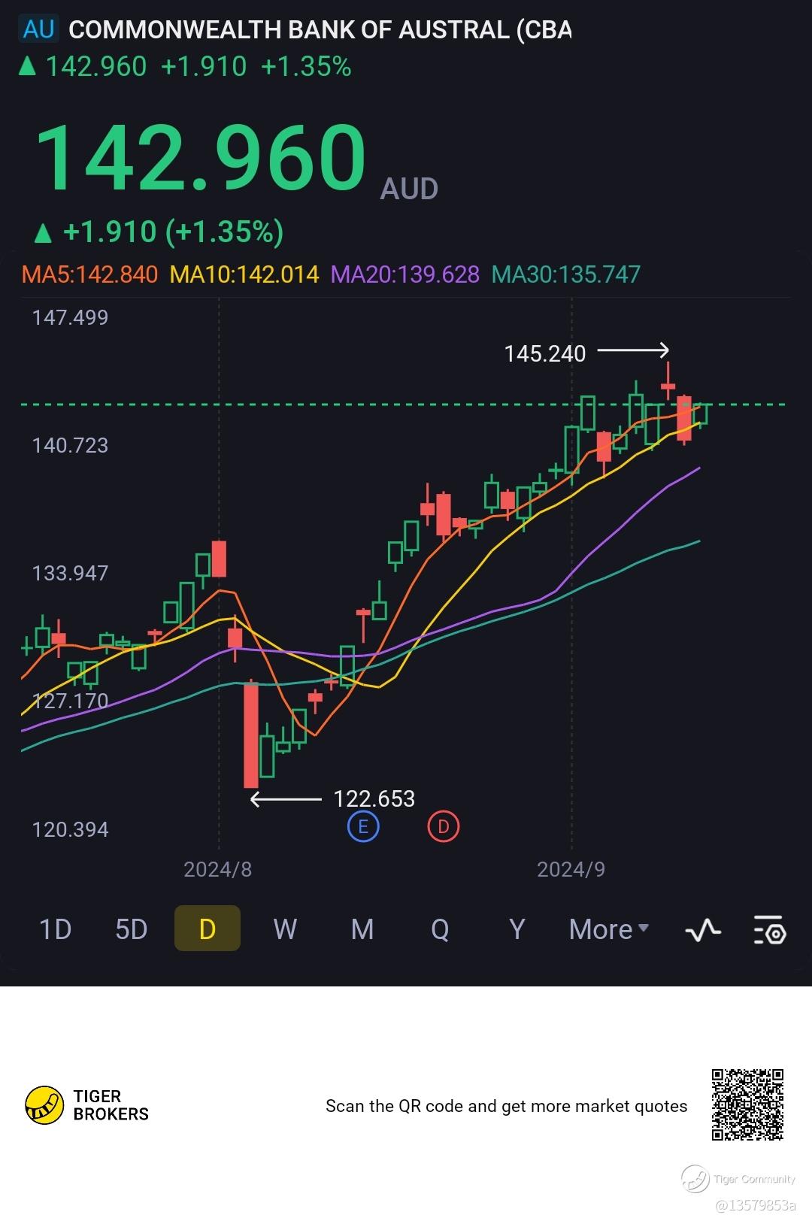Tap the MA20:139.628 indicator label
This screenshot has width=812, height=1224.
click(x=405, y=274)
